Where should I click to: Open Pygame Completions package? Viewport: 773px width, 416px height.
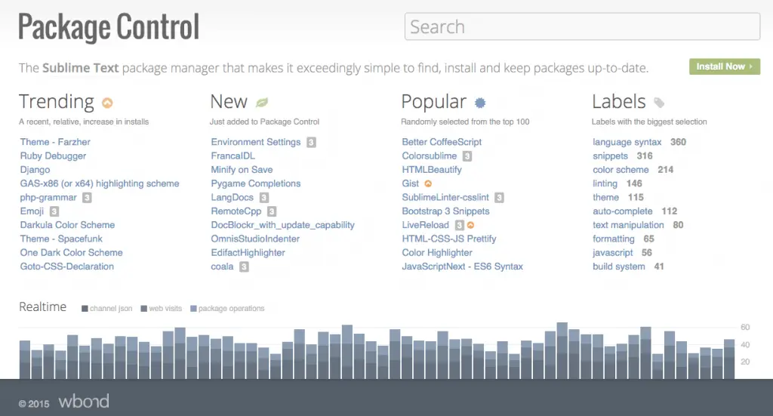coord(256,183)
